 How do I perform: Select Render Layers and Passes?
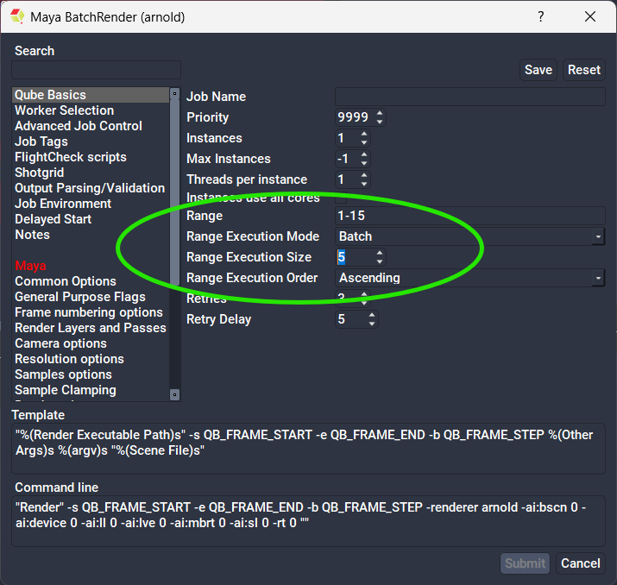point(90,328)
